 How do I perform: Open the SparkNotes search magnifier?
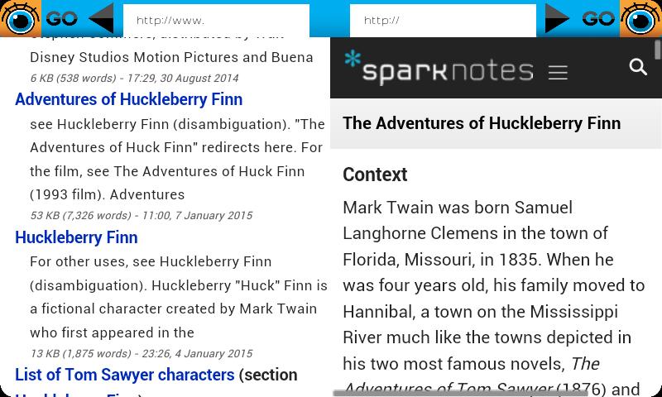click(x=638, y=68)
